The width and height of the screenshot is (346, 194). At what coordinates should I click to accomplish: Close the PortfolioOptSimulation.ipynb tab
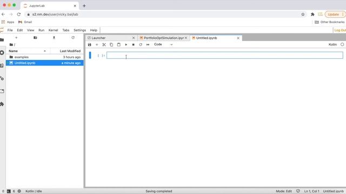(186, 38)
